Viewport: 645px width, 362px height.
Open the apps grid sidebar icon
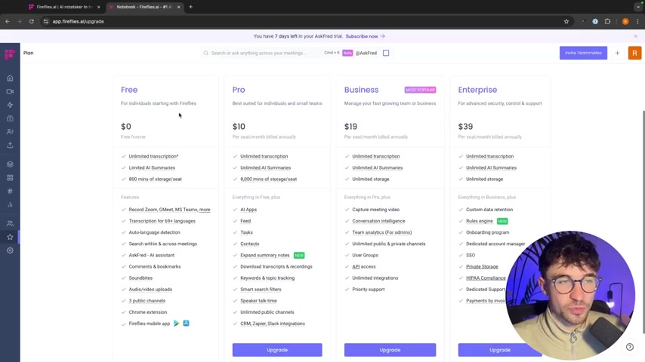[x=10, y=177]
